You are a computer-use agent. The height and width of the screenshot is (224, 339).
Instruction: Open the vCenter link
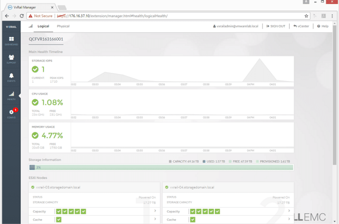[301, 26]
